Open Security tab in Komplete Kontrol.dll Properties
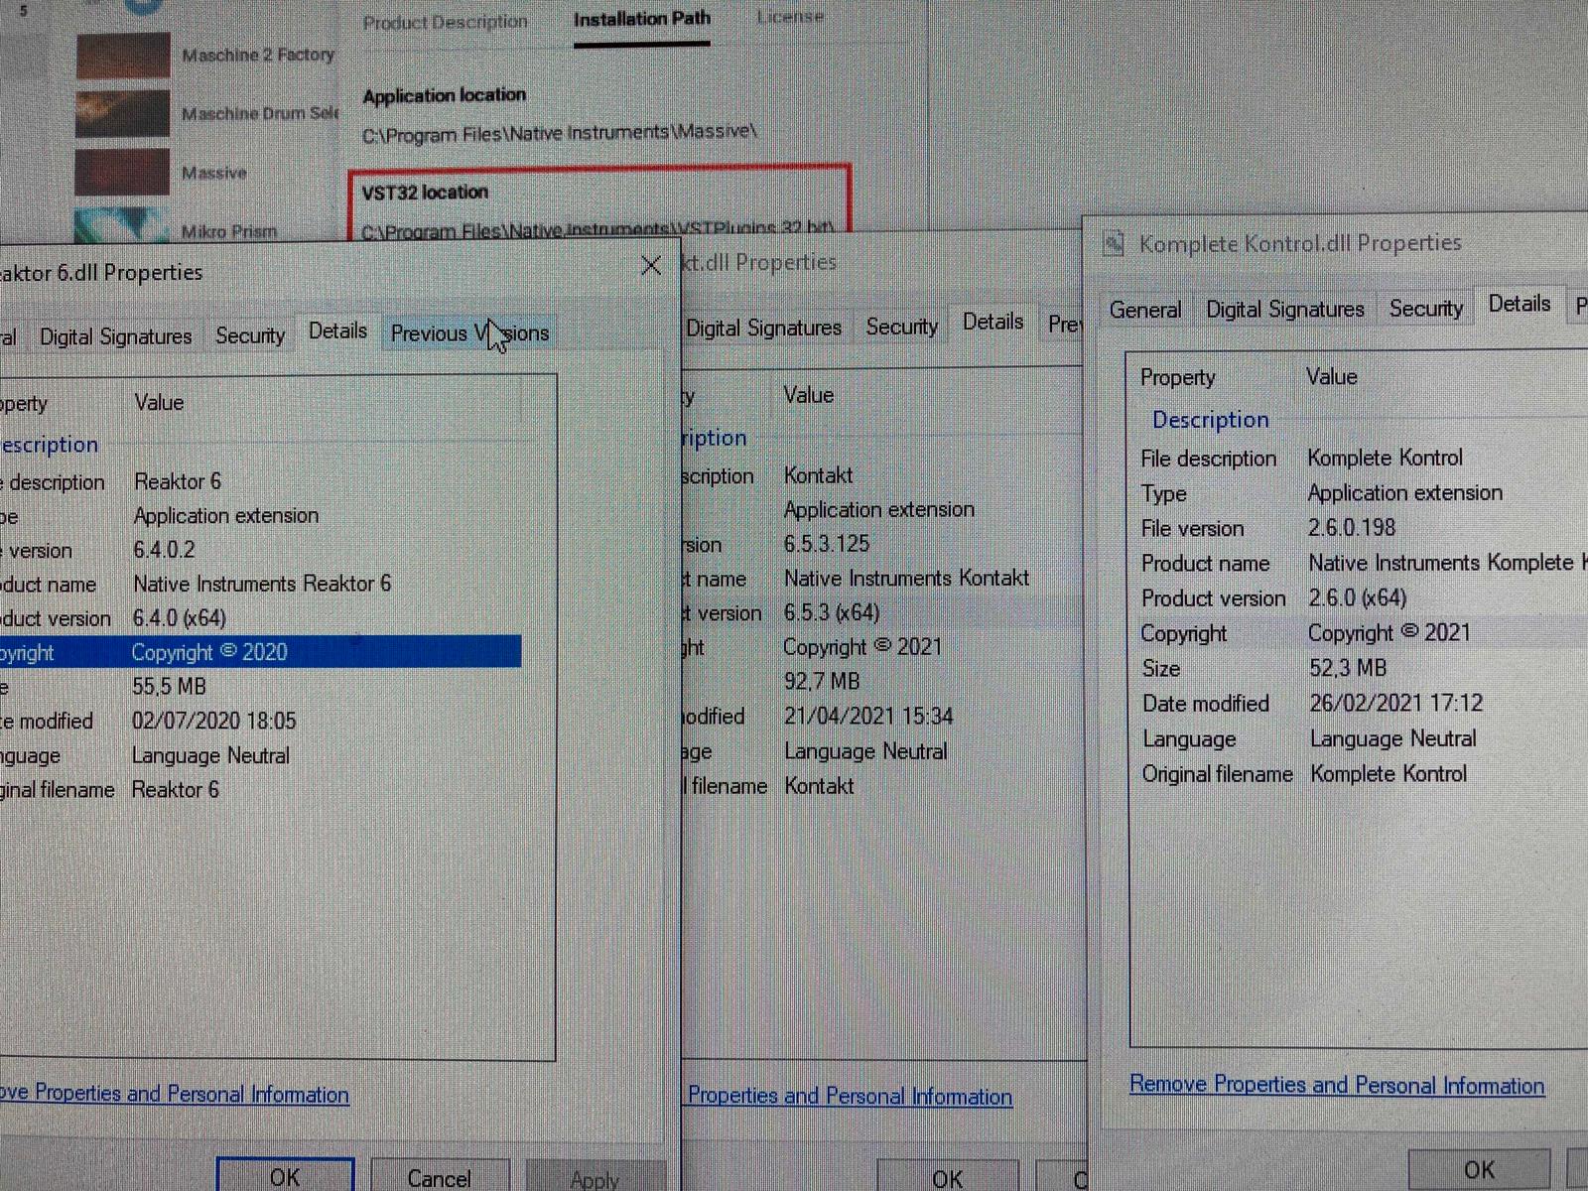 click(1426, 309)
